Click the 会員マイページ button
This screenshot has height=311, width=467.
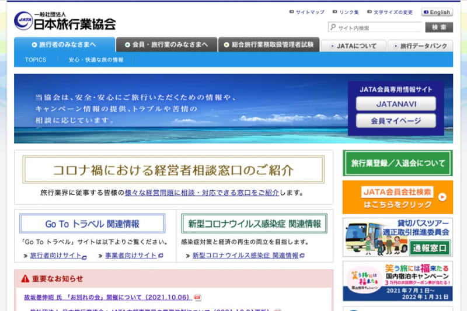[396, 121]
